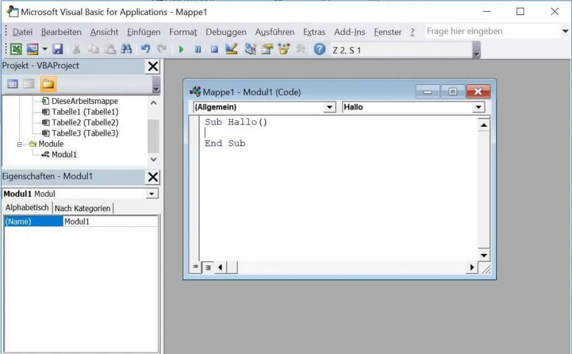Open the Hallo procedure dropdown
The image size is (572, 354).
(479, 107)
